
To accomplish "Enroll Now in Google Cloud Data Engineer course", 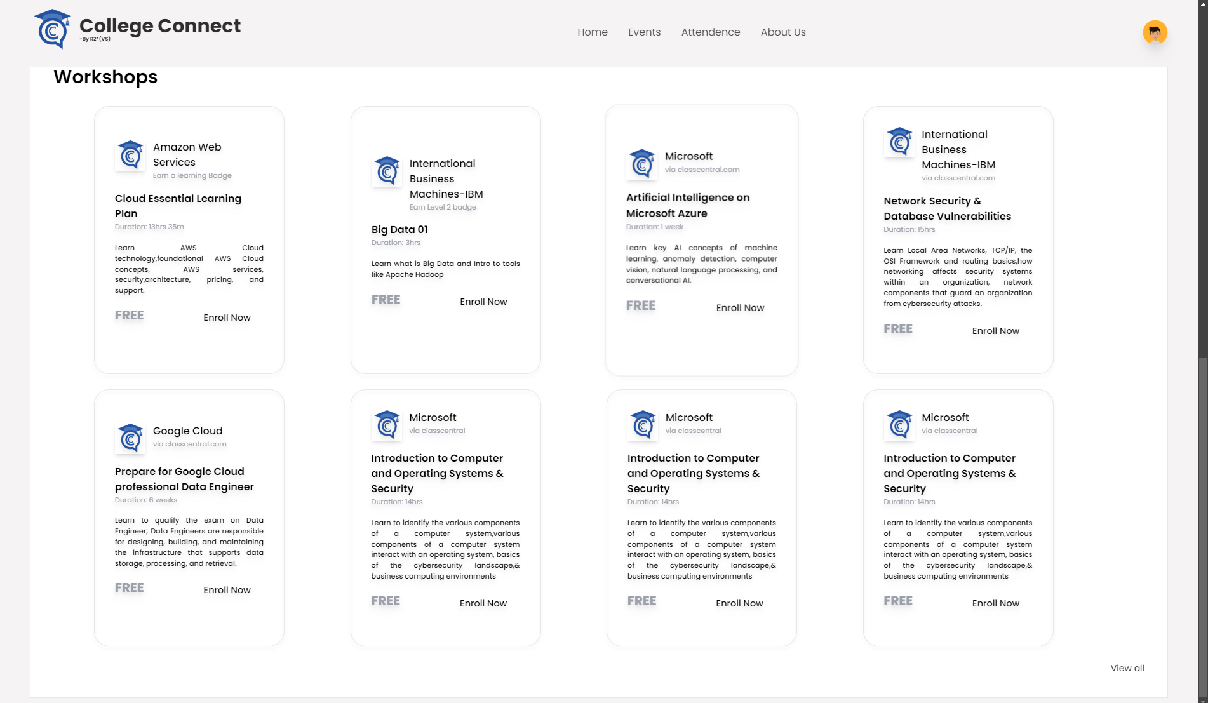I will click(x=227, y=590).
